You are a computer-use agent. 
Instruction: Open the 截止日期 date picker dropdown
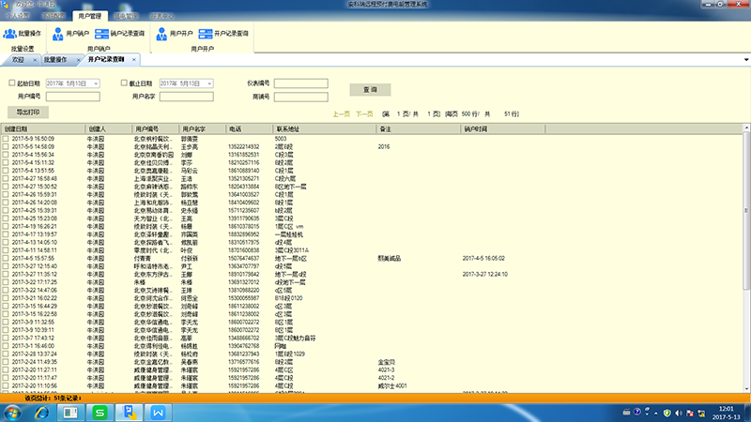(x=209, y=83)
